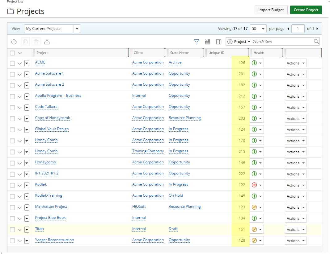Click the Import Budget button
The height and width of the screenshot is (254, 330).
tap(271, 10)
